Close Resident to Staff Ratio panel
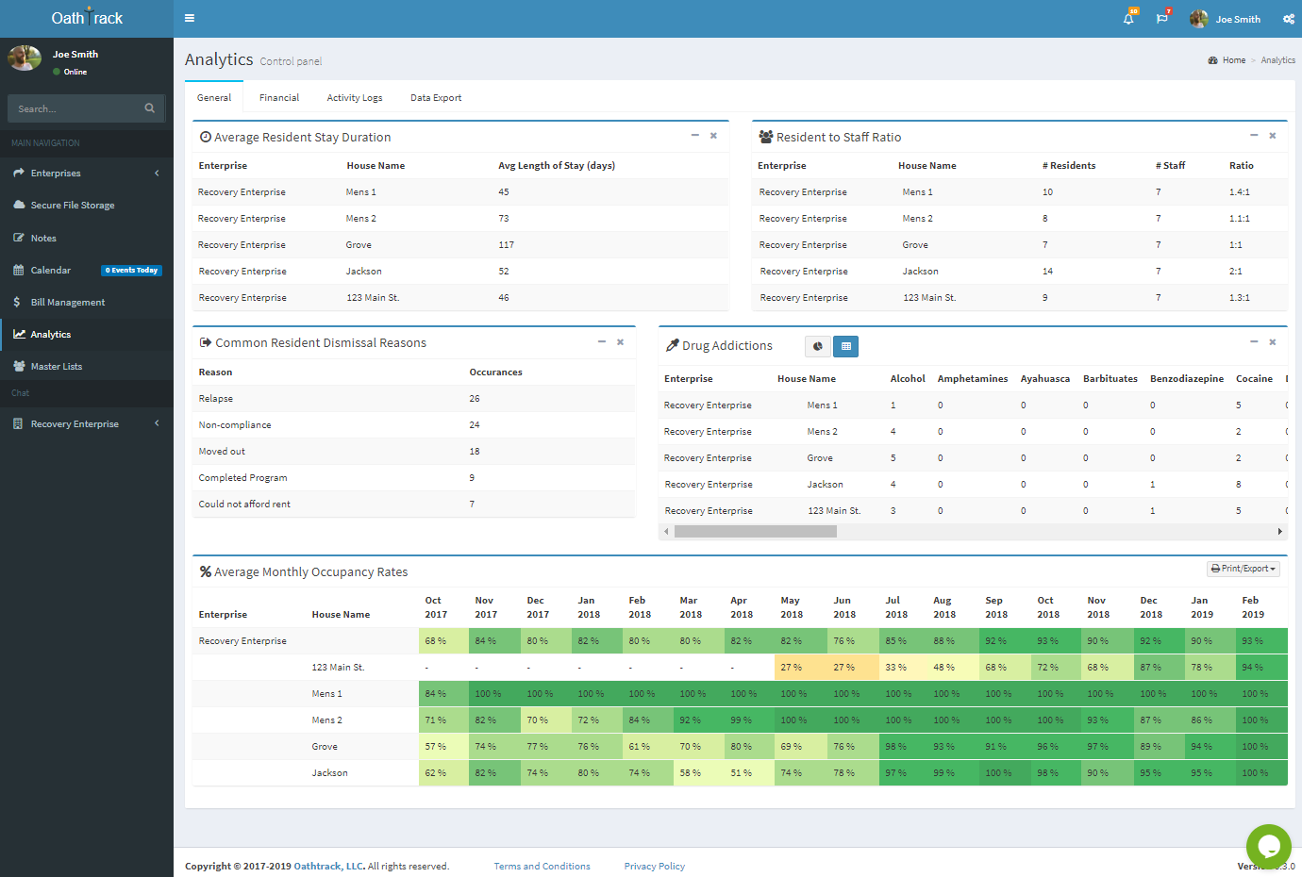1302x877 pixels. pos(1273,136)
